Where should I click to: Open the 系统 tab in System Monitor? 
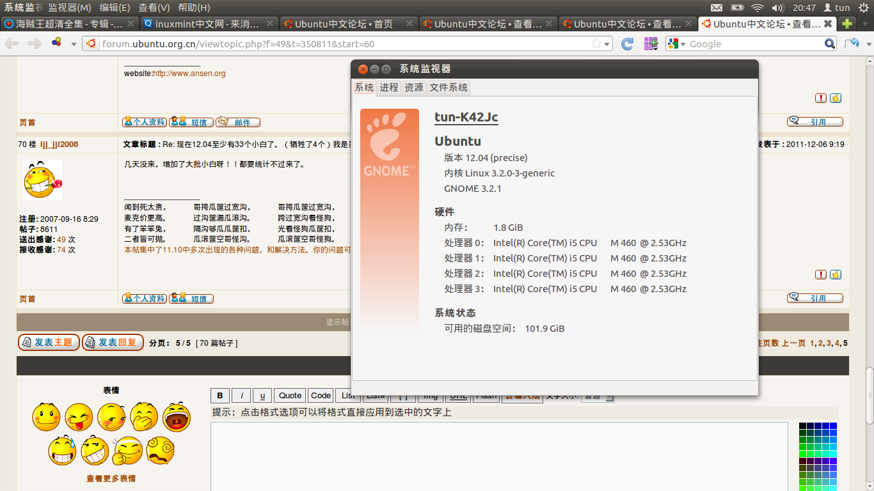(x=364, y=88)
